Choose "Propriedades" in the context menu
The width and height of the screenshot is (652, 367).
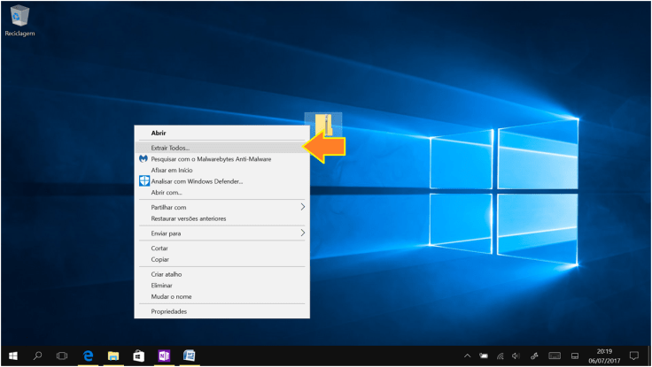pos(169,311)
